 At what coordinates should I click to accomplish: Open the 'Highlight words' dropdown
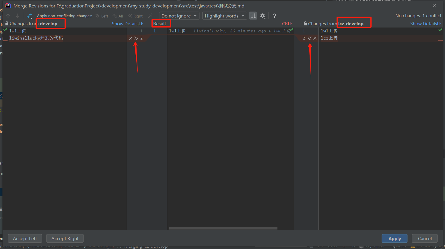tap(225, 16)
